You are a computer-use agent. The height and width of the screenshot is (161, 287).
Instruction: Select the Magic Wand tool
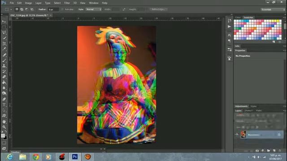(x=4, y=38)
